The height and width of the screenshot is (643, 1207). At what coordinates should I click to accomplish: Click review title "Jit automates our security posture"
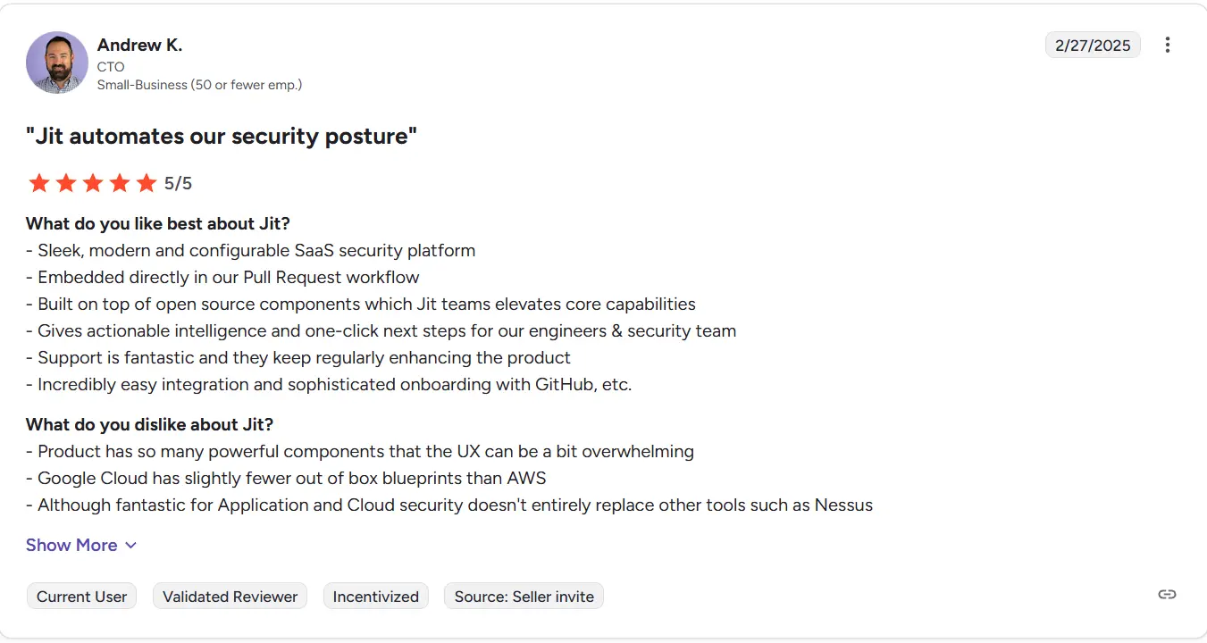click(x=222, y=136)
